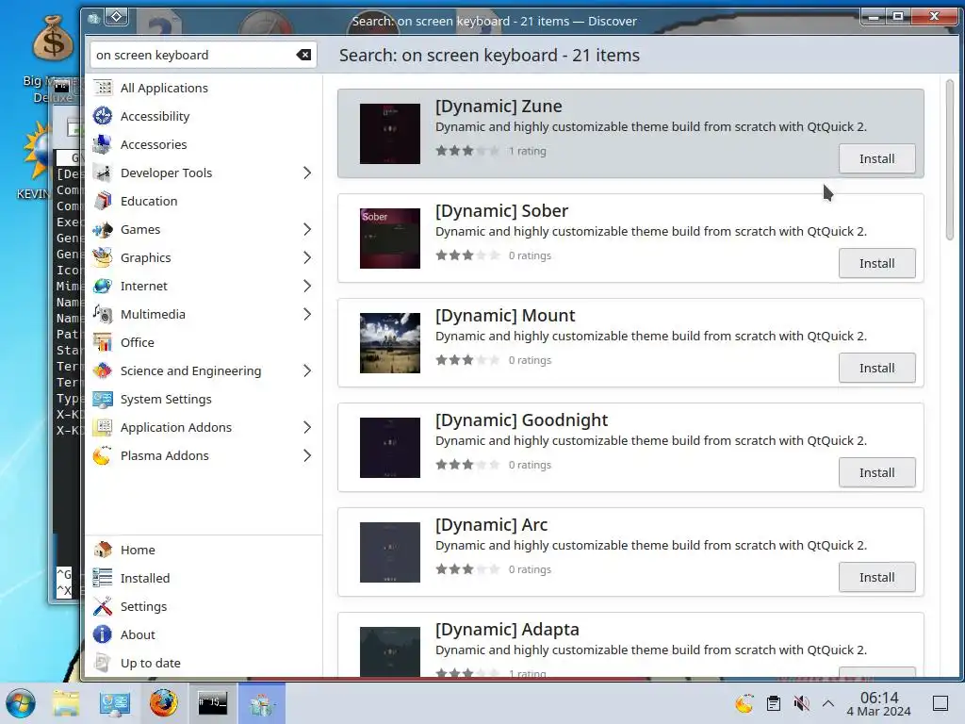Click the Plasma moon tray icon

(744, 703)
